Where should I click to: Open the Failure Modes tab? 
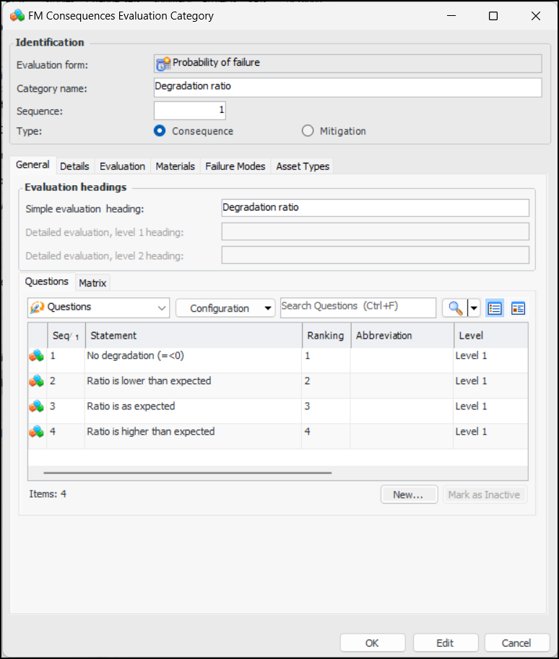[235, 166]
